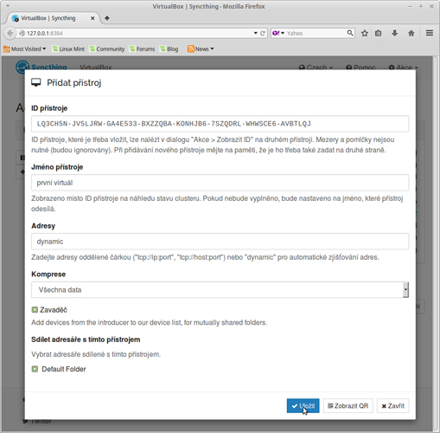Click the Jméno přístroje input field
440x433 pixels.
tap(220, 183)
